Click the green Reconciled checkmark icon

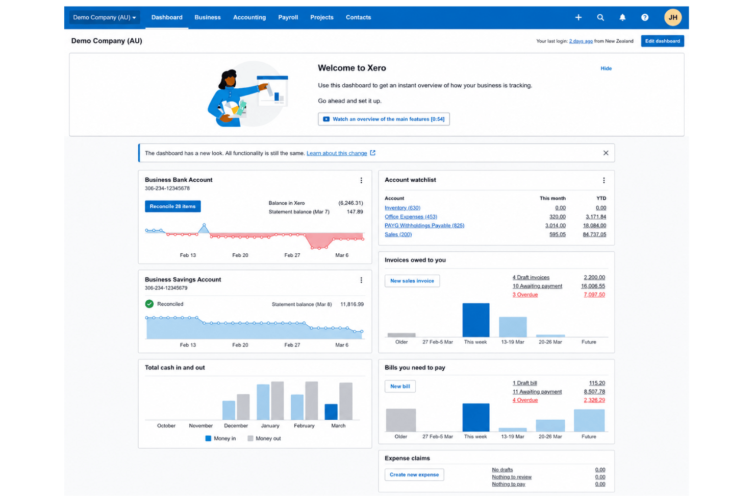pos(149,304)
